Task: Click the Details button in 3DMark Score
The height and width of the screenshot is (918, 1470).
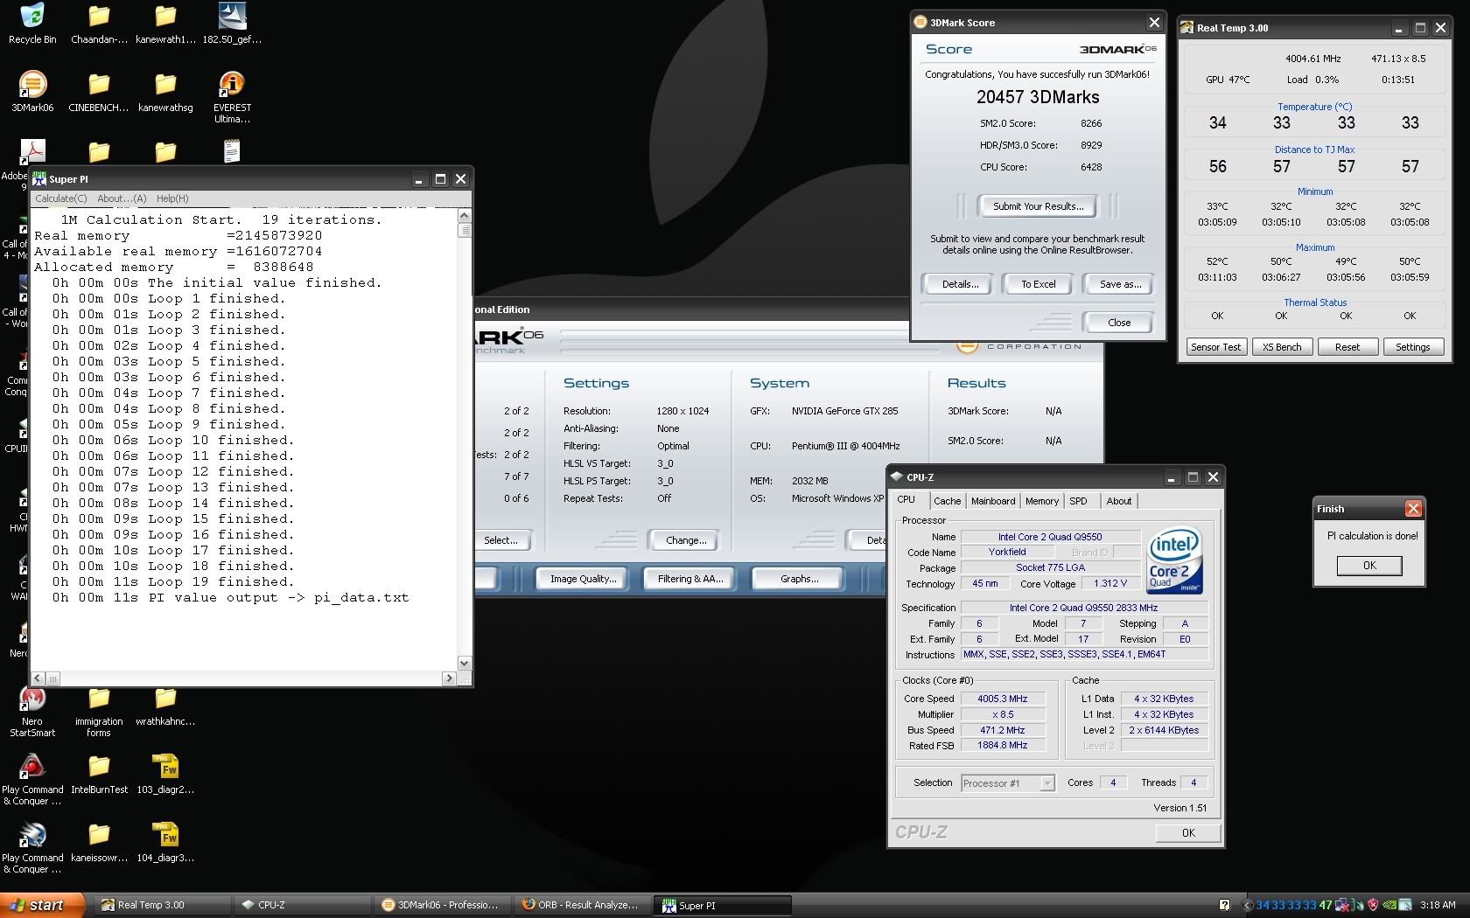Action: [960, 284]
